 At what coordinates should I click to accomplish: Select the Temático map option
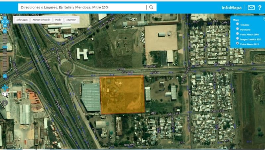point(237,24)
